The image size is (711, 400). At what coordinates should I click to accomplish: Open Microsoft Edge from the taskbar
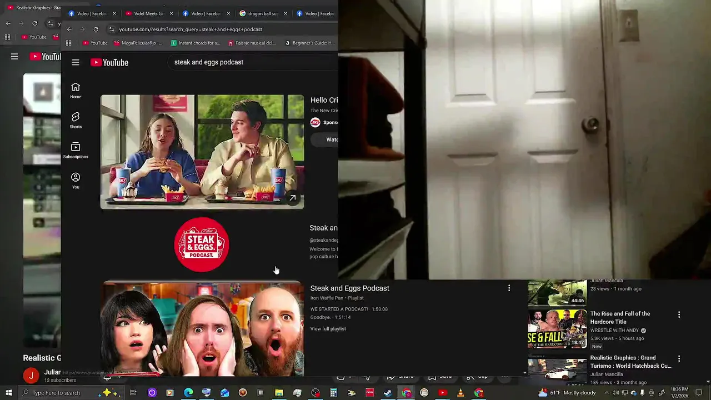188,393
